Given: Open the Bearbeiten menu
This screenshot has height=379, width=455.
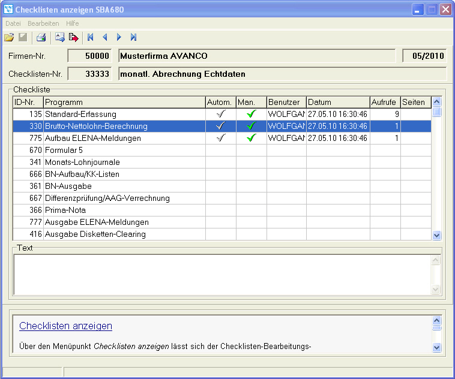Looking at the screenshot, I should [43, 23].
